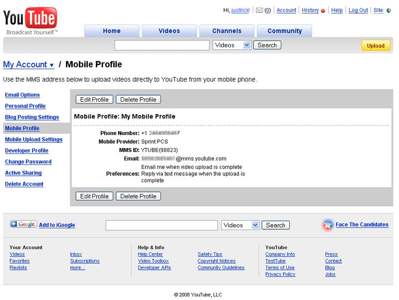
Task: Open footer Subscriptions link
Action: tap(85, 261)
